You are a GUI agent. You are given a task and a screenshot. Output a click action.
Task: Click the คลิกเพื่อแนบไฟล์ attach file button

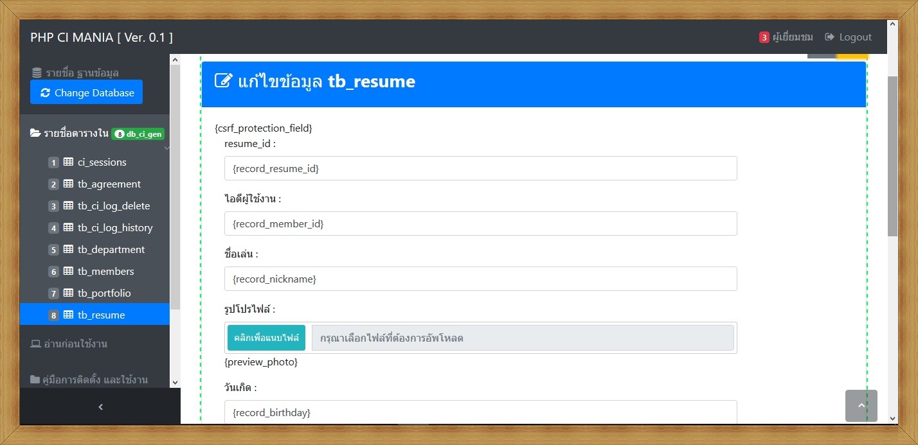[265, 337]
